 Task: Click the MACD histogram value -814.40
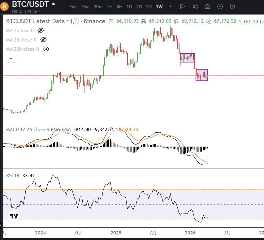point(82,129)
